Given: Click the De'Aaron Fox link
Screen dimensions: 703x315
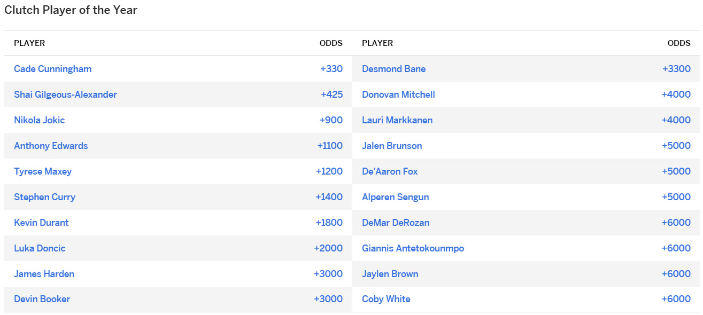Looking at the screenshot, I should (x=390, y=171).
